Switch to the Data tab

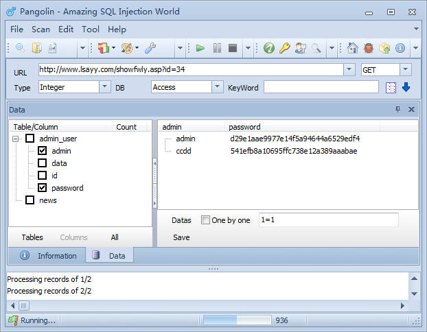click(x=109, y=255)
